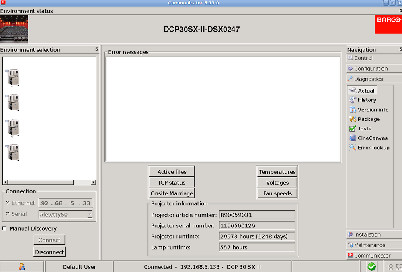Undock the Navigation panel

pos(400,49)
